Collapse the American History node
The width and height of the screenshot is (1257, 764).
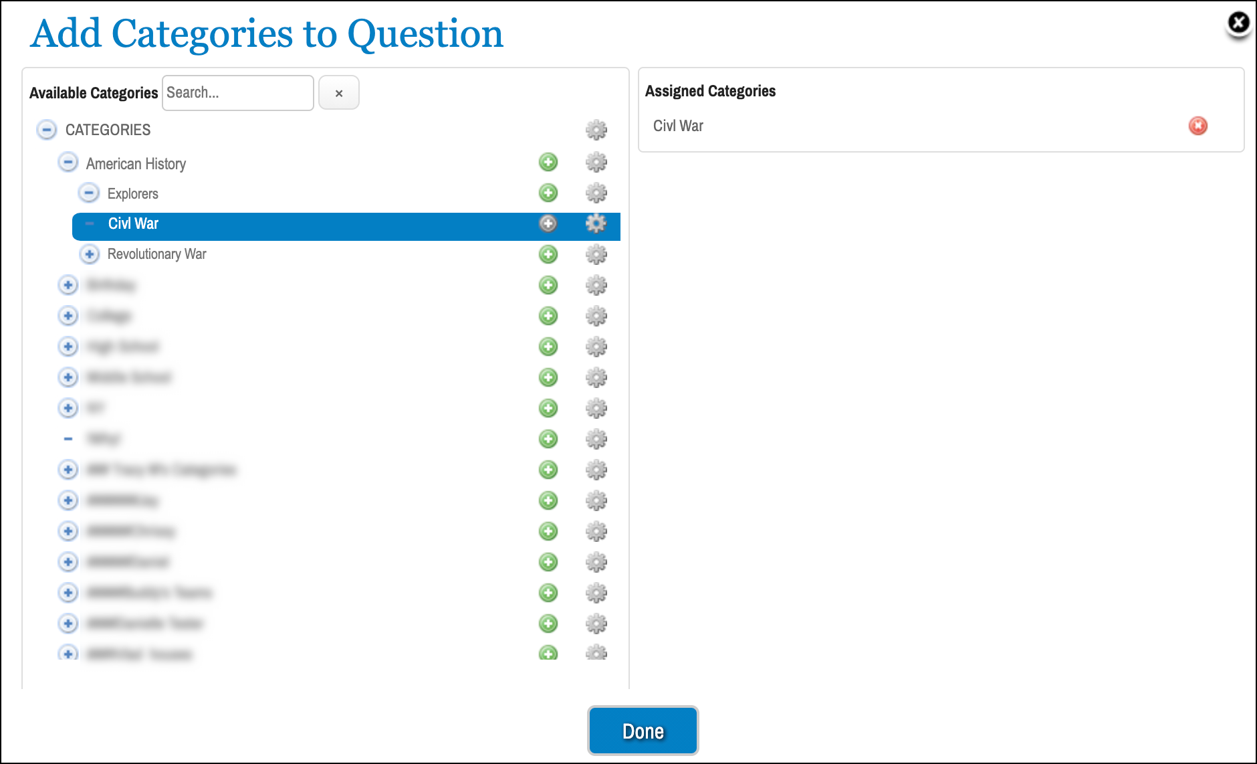pos(68,162)
